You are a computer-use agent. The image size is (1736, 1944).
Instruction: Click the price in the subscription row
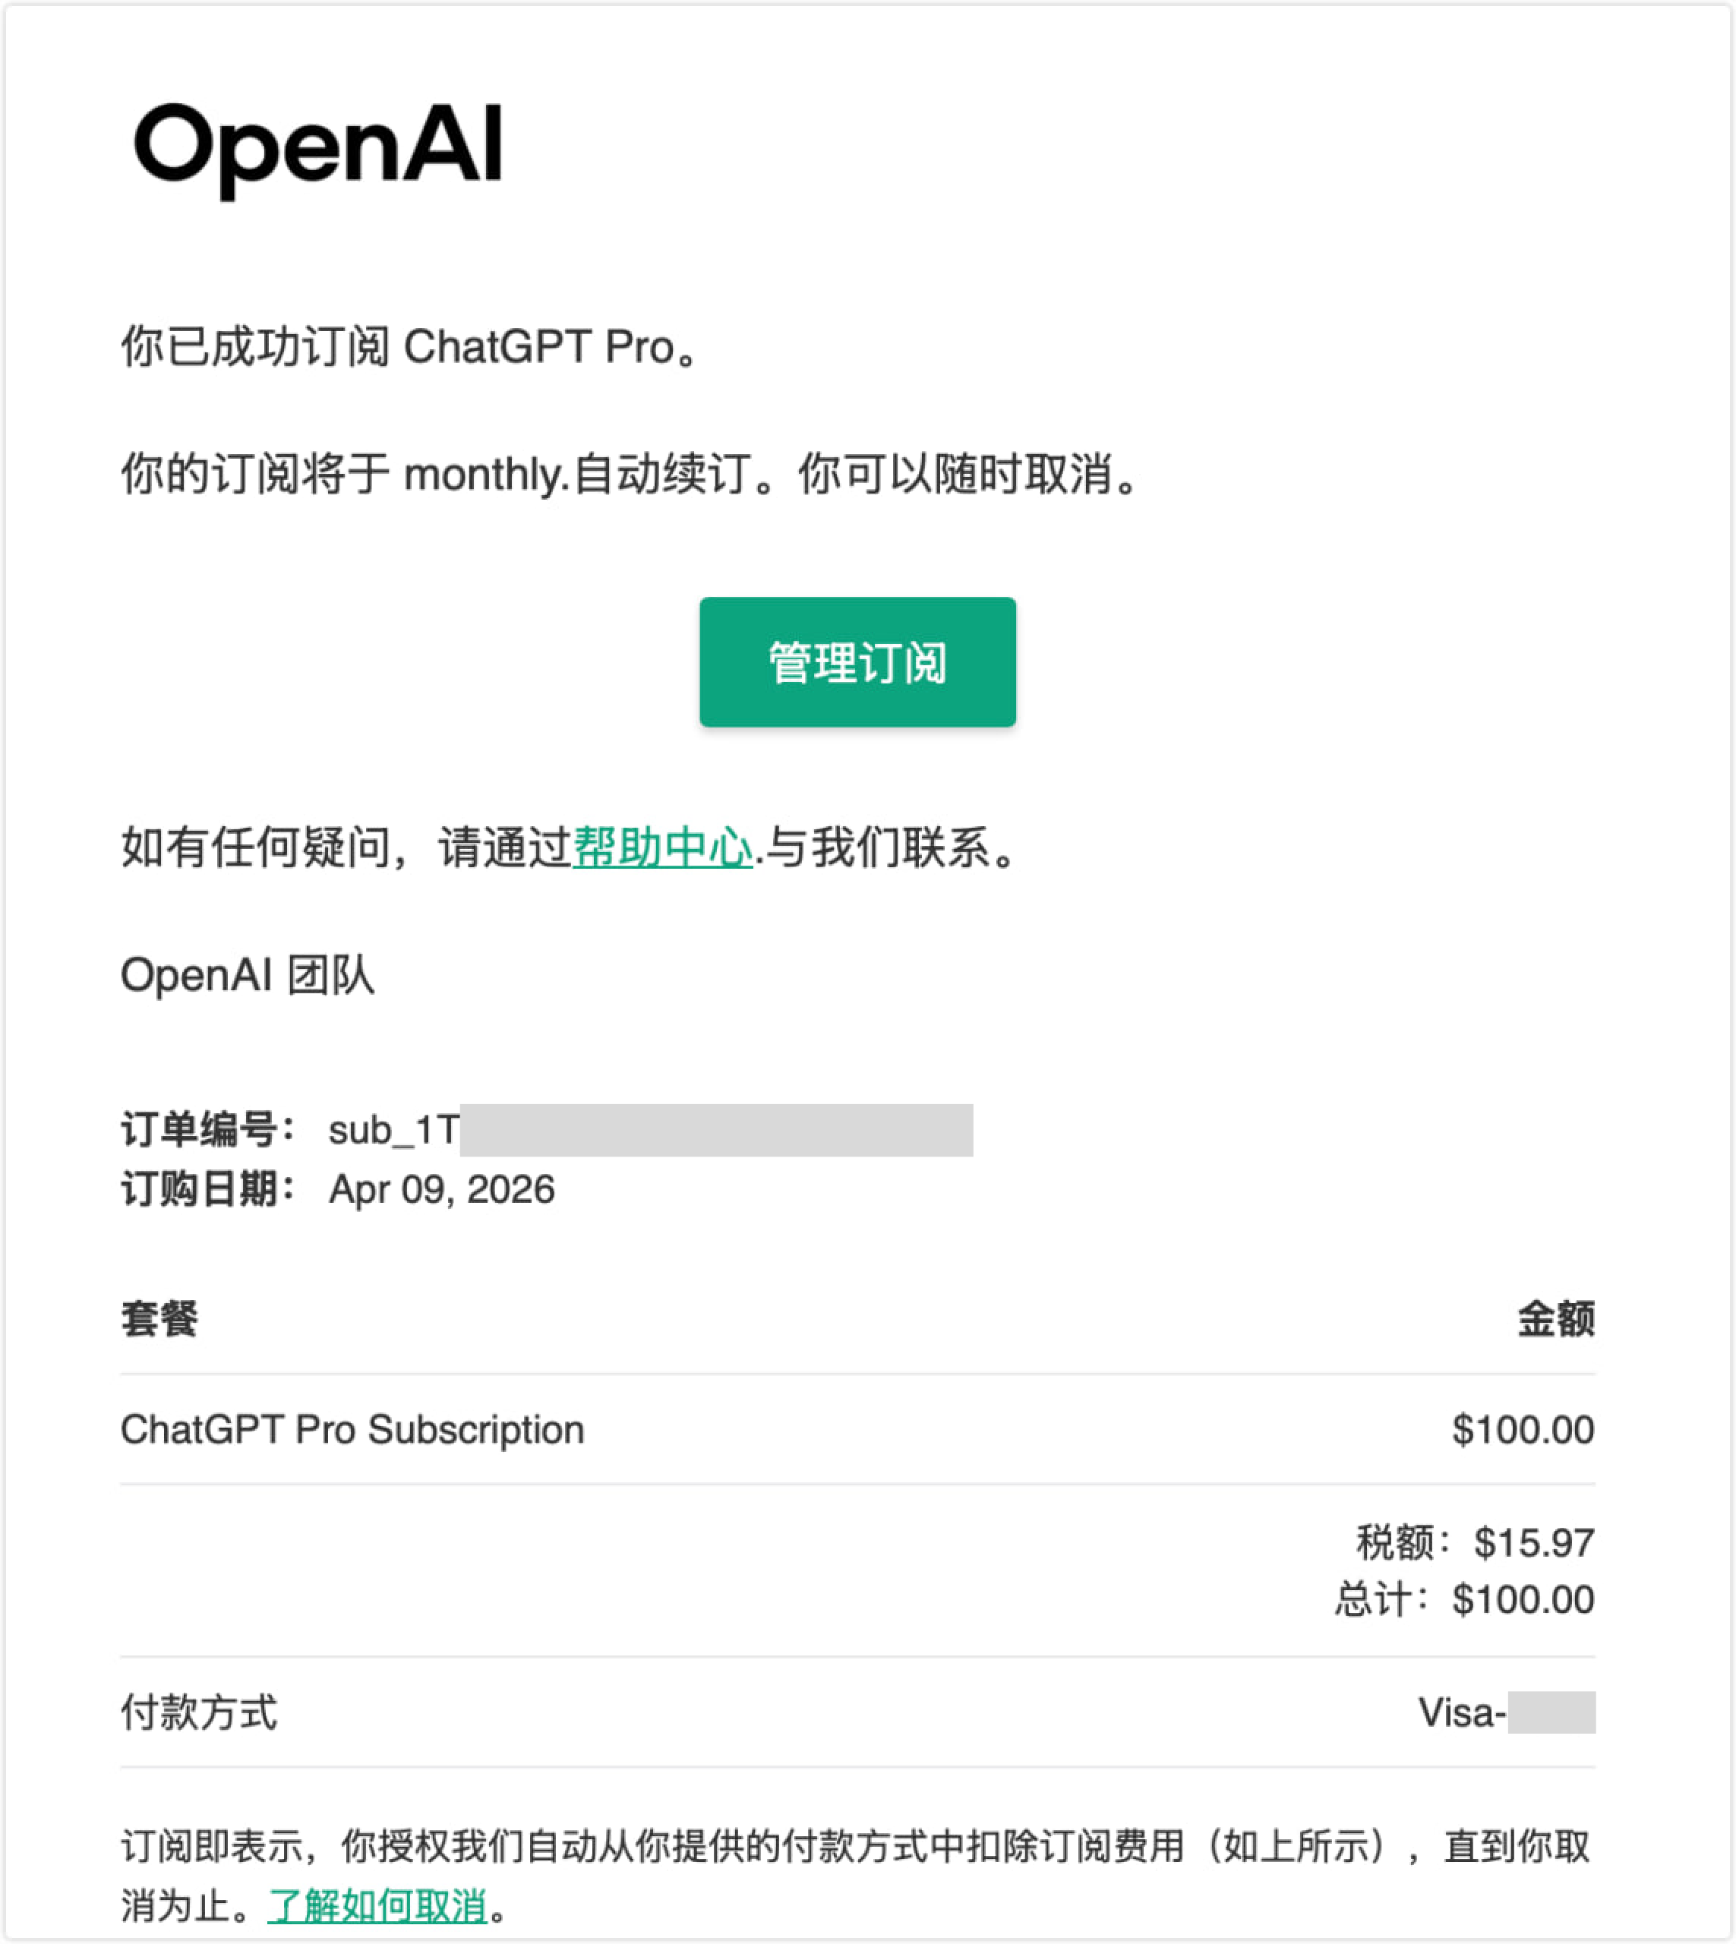pyautogui.click(x=1523, y=1429)
